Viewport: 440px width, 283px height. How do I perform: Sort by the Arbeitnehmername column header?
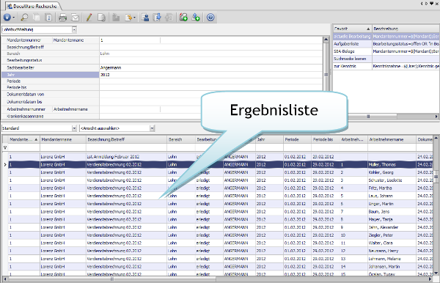coord(392,139)
